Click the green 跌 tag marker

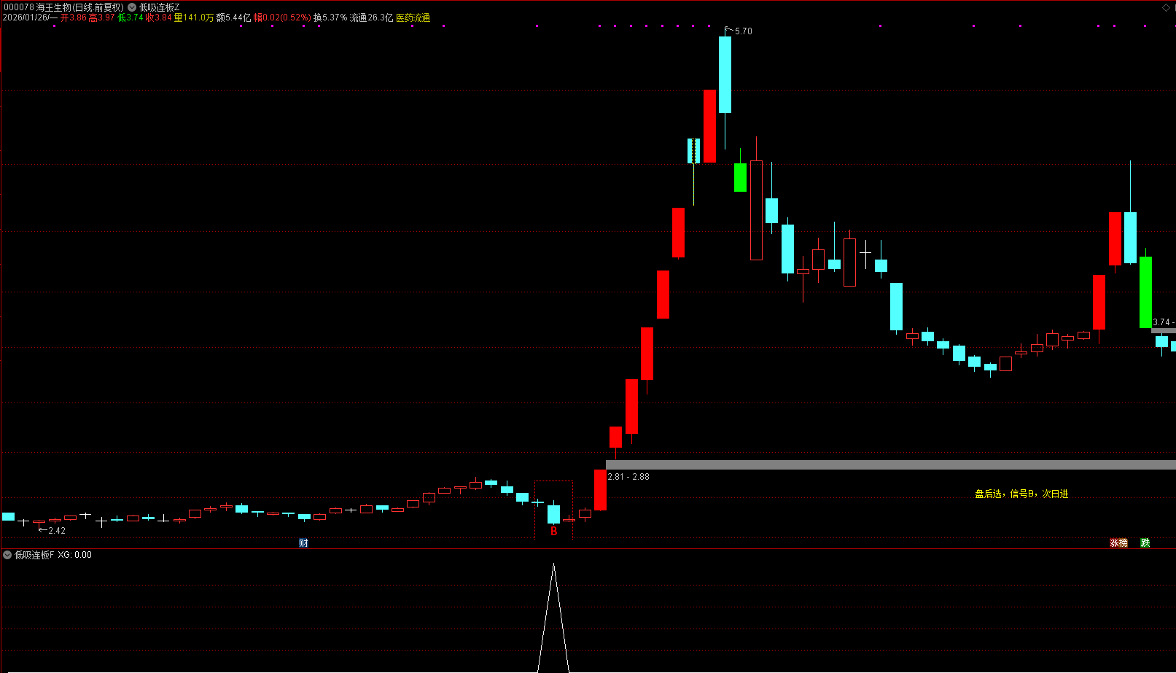point(1145,543)
